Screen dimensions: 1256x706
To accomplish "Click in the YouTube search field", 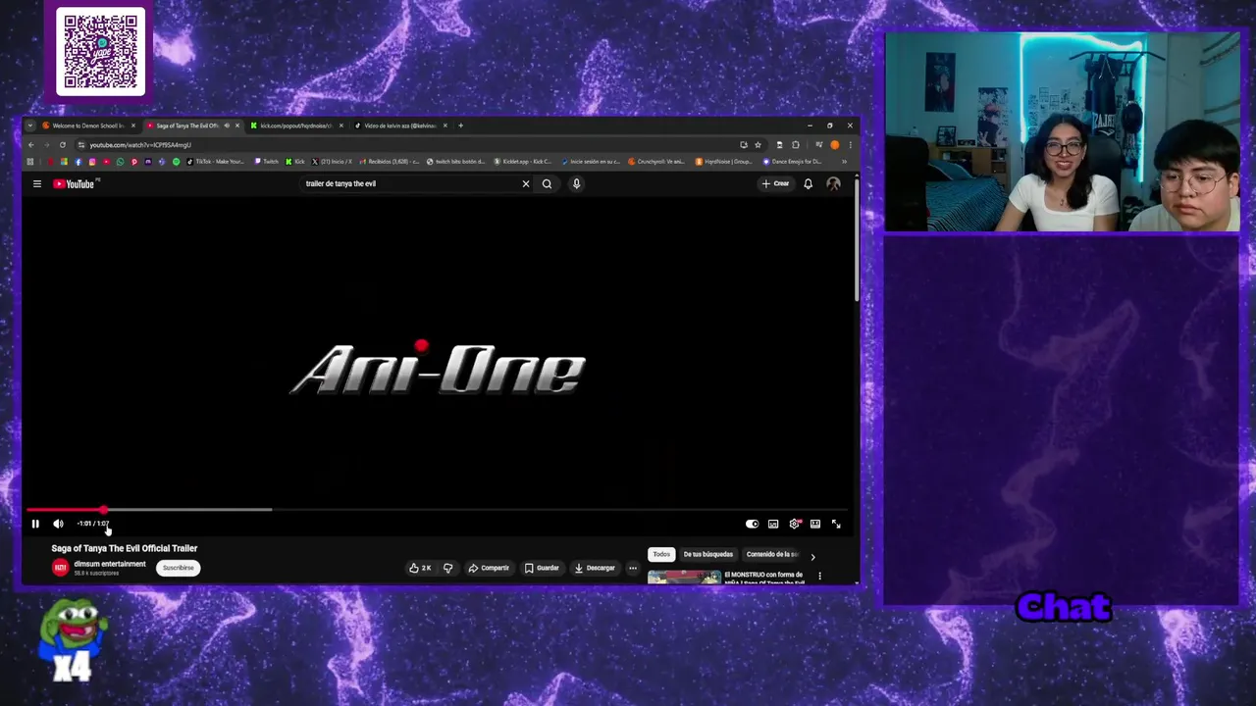I will pos(409,183).
